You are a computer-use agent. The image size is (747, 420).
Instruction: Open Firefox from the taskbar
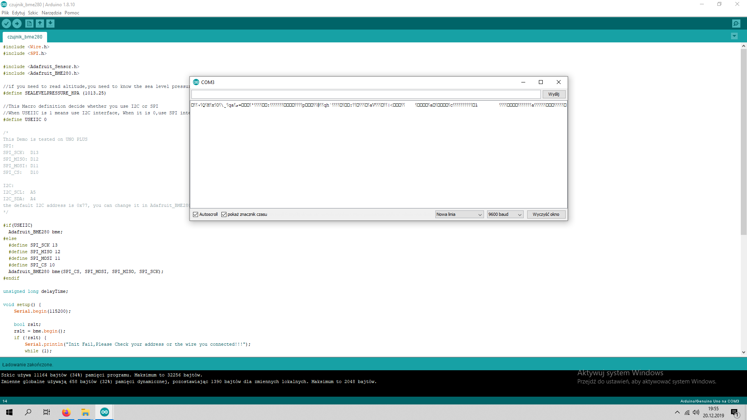(x=66, y=412)
